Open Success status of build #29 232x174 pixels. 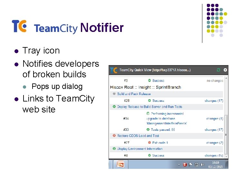pos(158,101)
